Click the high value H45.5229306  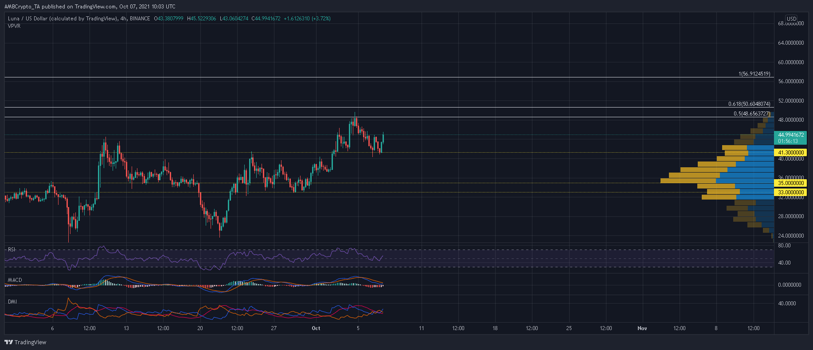pyautogui.click(x=202, y=19)
